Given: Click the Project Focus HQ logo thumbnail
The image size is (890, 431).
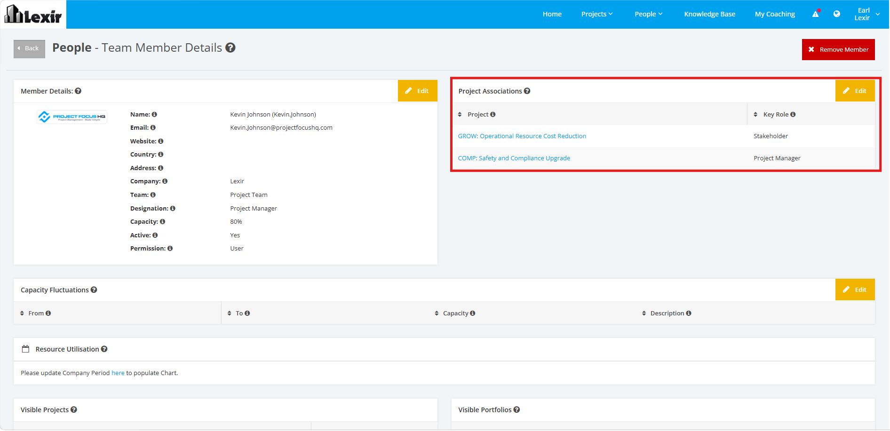Looking at the screenshot, I should [x=72, y=117].
